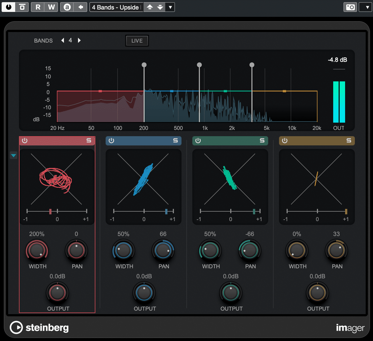Select the bypass plug-in icon
The width and height of the screenshot is (373, 341).
[x=22, y=7]
